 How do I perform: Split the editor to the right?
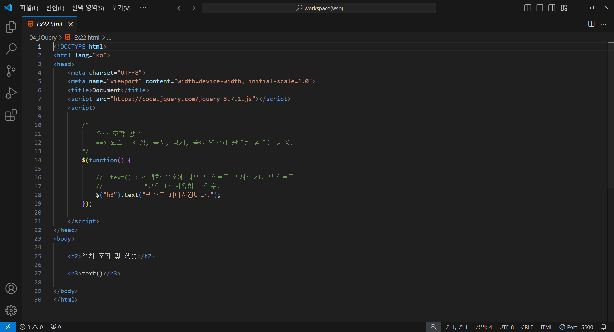[591, 24]
